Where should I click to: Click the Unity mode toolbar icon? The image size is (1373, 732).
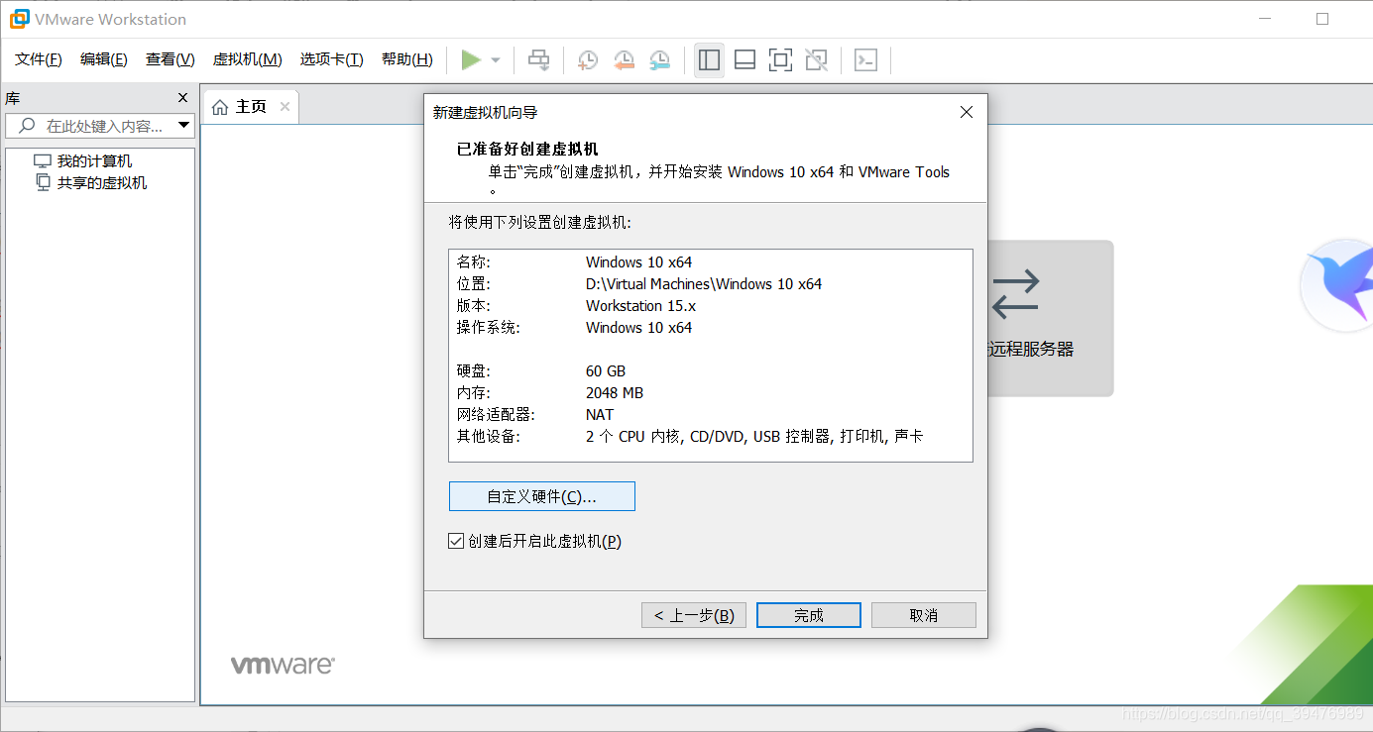816,60
